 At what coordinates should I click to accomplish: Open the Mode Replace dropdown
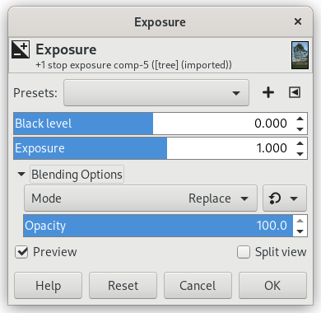pyautogui.click(x=141, y=199)
